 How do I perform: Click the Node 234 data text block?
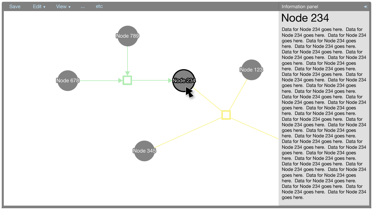[323, 113]
